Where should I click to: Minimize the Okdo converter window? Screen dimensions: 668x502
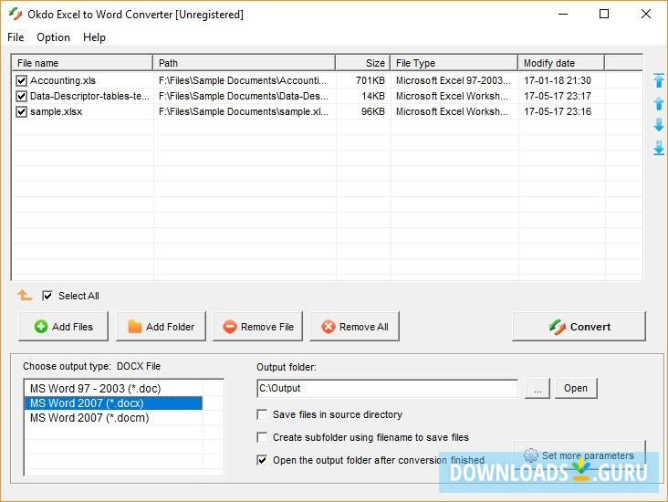pos(563,14)
